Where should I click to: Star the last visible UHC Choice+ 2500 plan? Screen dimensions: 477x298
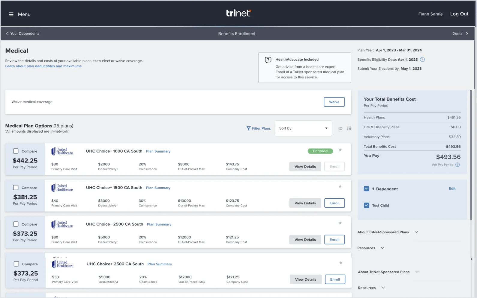point(341,263)
